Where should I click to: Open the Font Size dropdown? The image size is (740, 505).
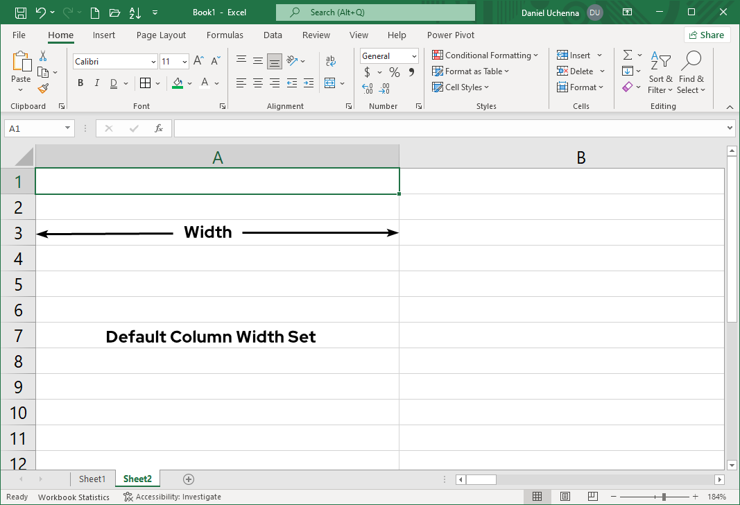[x=184, y=61]
